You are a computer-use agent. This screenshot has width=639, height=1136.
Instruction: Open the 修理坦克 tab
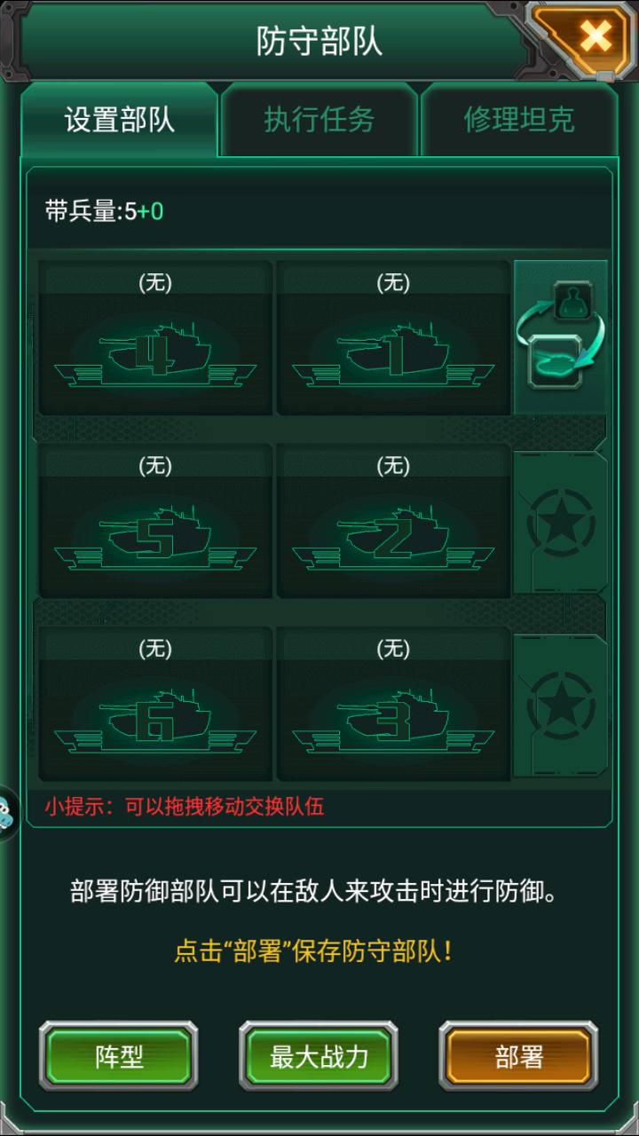[x=519, y=120]
